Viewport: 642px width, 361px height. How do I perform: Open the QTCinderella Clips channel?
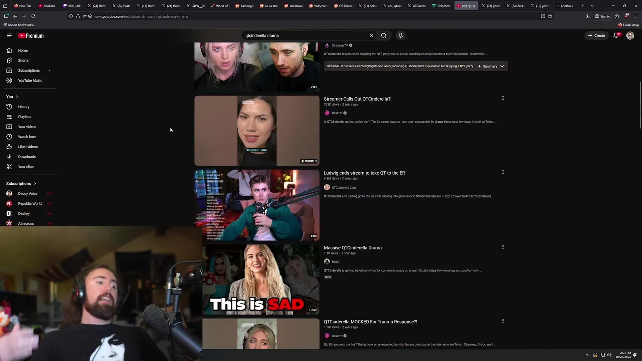coord(344,188)
